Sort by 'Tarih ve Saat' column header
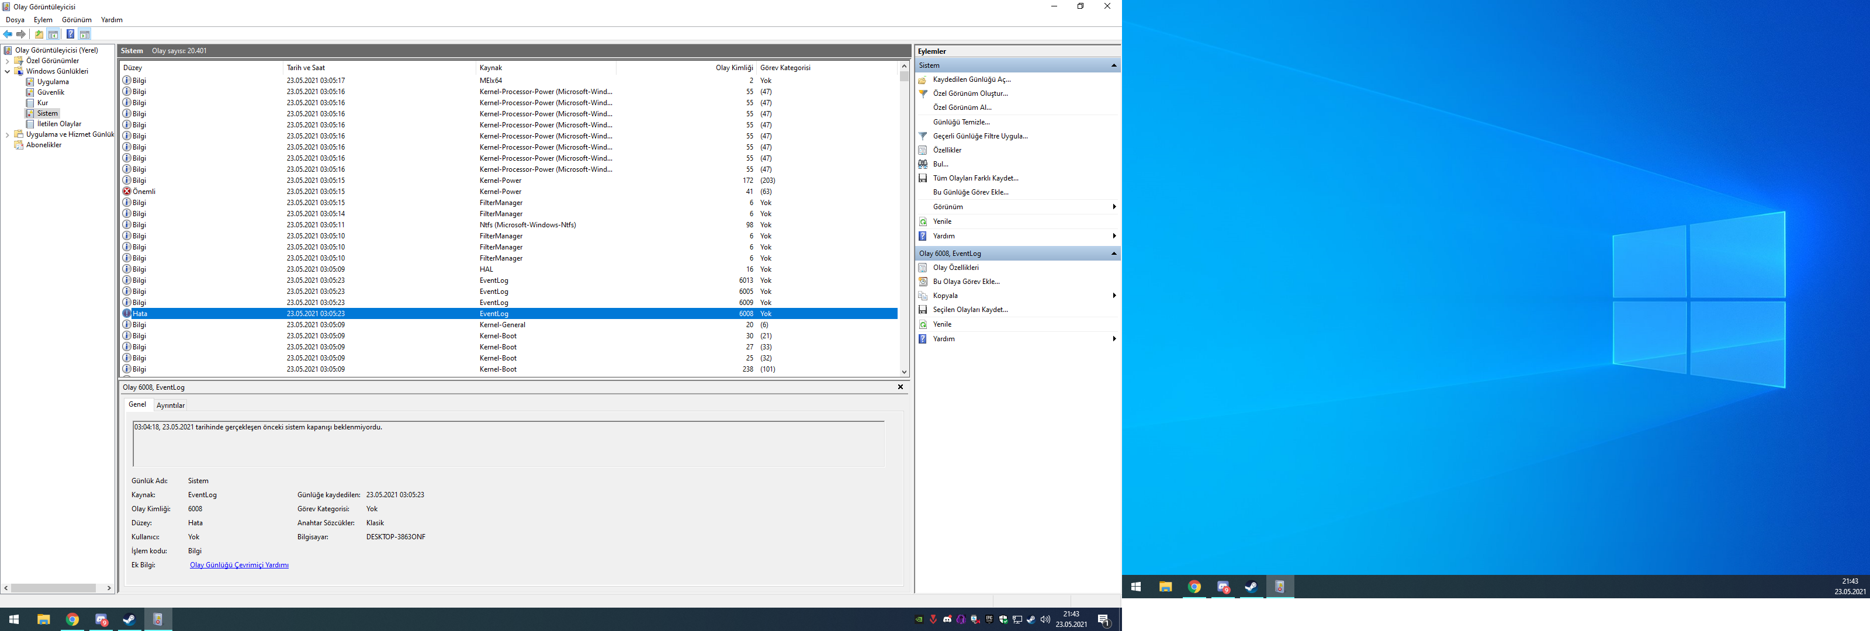The height and width of the screenshot is (631, 1870). click(x=379, y=68)
